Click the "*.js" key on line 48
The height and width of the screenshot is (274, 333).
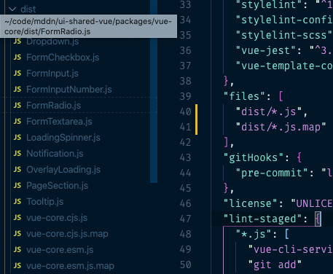click(x=254, y=234)
